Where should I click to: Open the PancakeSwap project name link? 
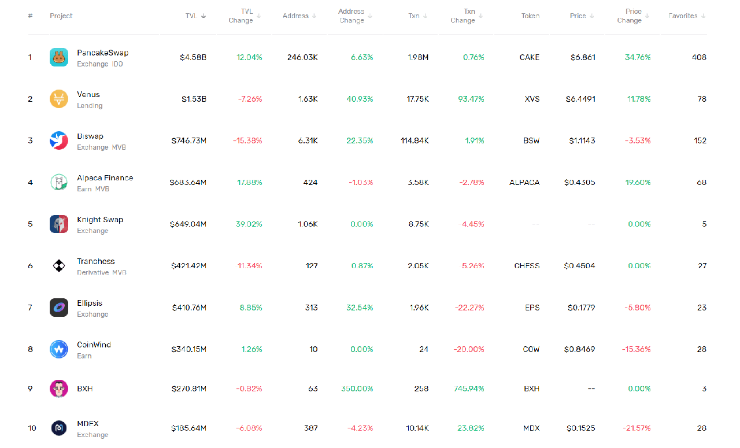pyautogui.click(x=102, y=53)
